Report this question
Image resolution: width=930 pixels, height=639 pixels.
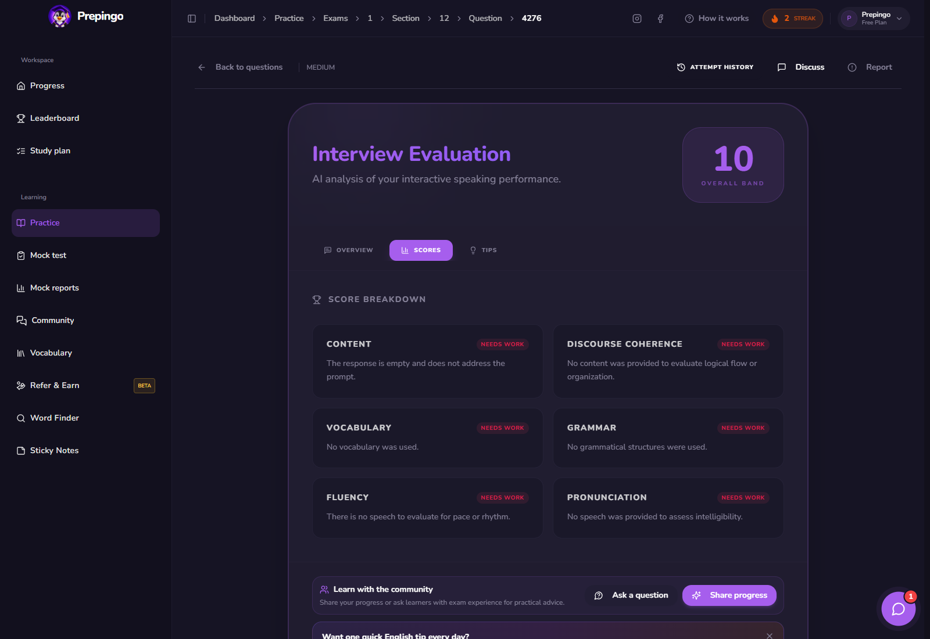pyautogui.click(x=870, y=67)
